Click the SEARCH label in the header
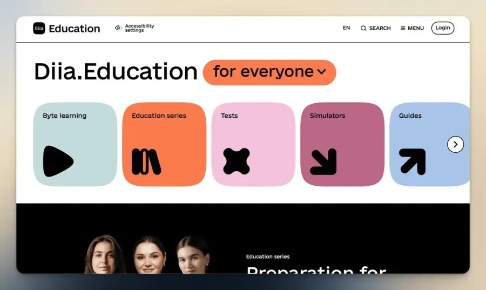This screenshot has height=290, width=486. pos(380,28)
